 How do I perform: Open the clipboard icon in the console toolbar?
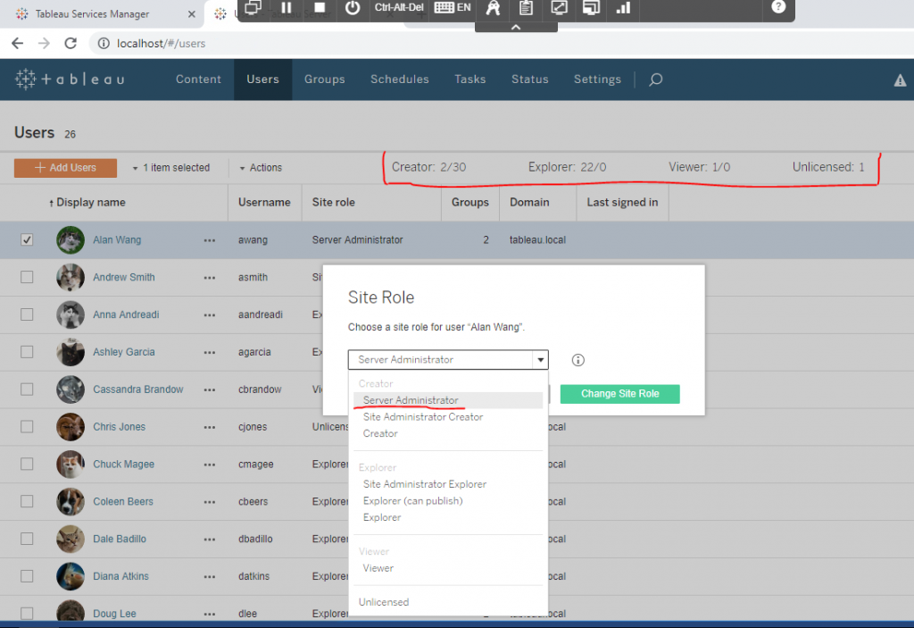525,10
